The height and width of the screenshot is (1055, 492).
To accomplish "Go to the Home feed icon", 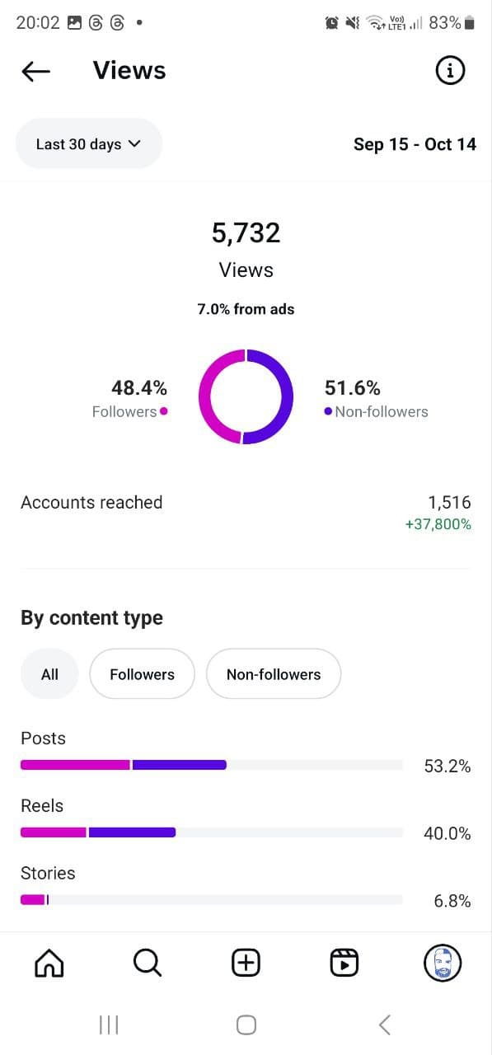I will (x=49, y=962).
